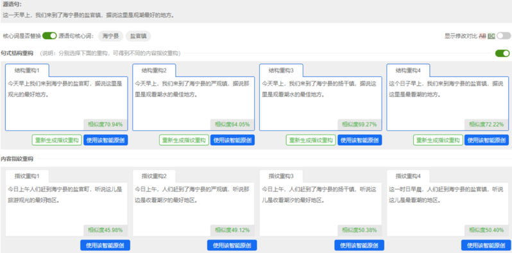The width and height of the screenshot is (512, 253).
Task: Click the 指纹重构1 sentence about 旅游观光
Action: 65,195
